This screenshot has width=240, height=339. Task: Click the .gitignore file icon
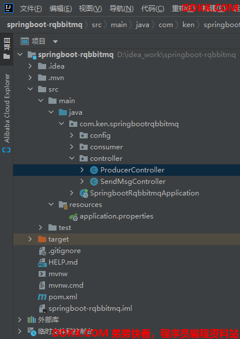[42, 251]
